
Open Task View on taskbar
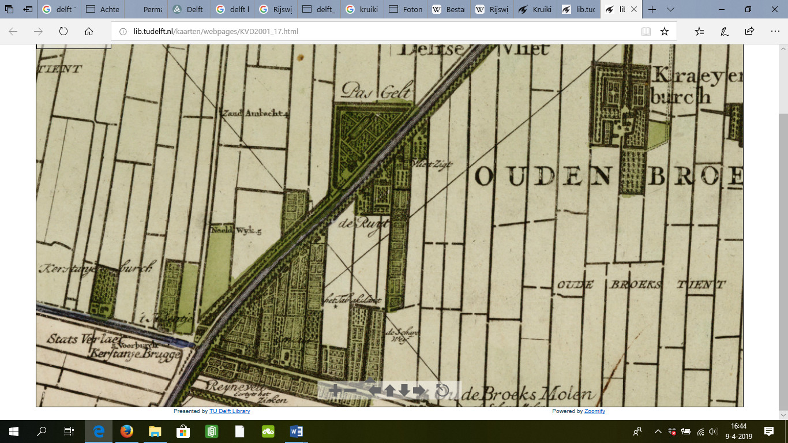pyautogui.click(x=69, y=431)
